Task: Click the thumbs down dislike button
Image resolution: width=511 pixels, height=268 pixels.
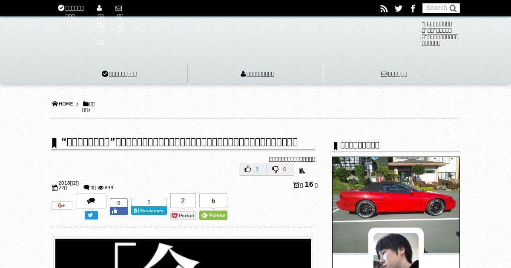Action: pyautogui.click(x=280, y=169)
